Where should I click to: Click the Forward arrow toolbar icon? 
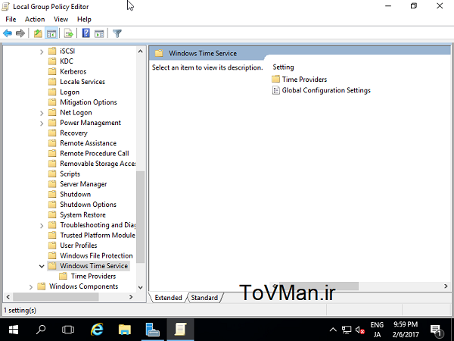[x=20, y=33]
